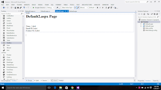Click the Pending Changes Filter clock icon
Viewport: 161px width, 90px height.
point(148,14)
